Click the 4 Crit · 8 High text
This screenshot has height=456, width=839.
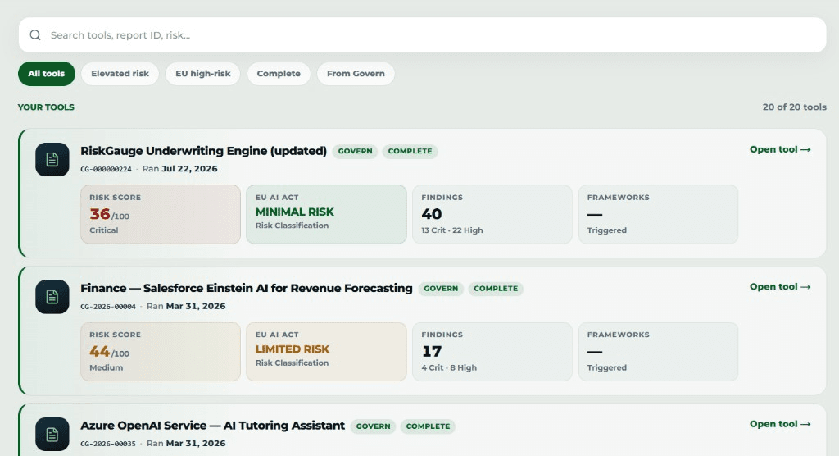[x=449, y=367]
